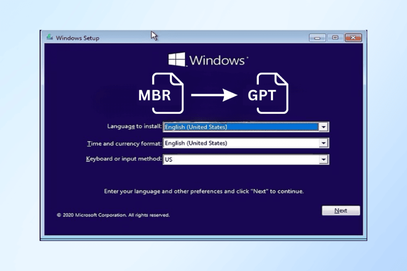Click the "Time and currency format:" label
Viewport: 407px width, 271px height.
pyautogui.click(x=124, y=144)
